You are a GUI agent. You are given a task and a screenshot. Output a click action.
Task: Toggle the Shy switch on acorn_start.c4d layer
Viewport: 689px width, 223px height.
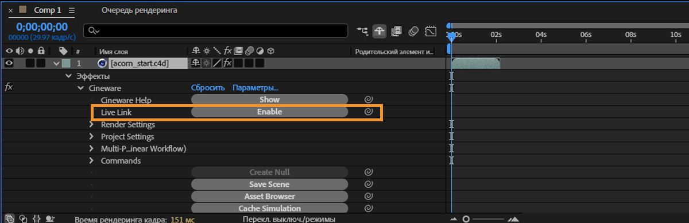click(196, 63)
